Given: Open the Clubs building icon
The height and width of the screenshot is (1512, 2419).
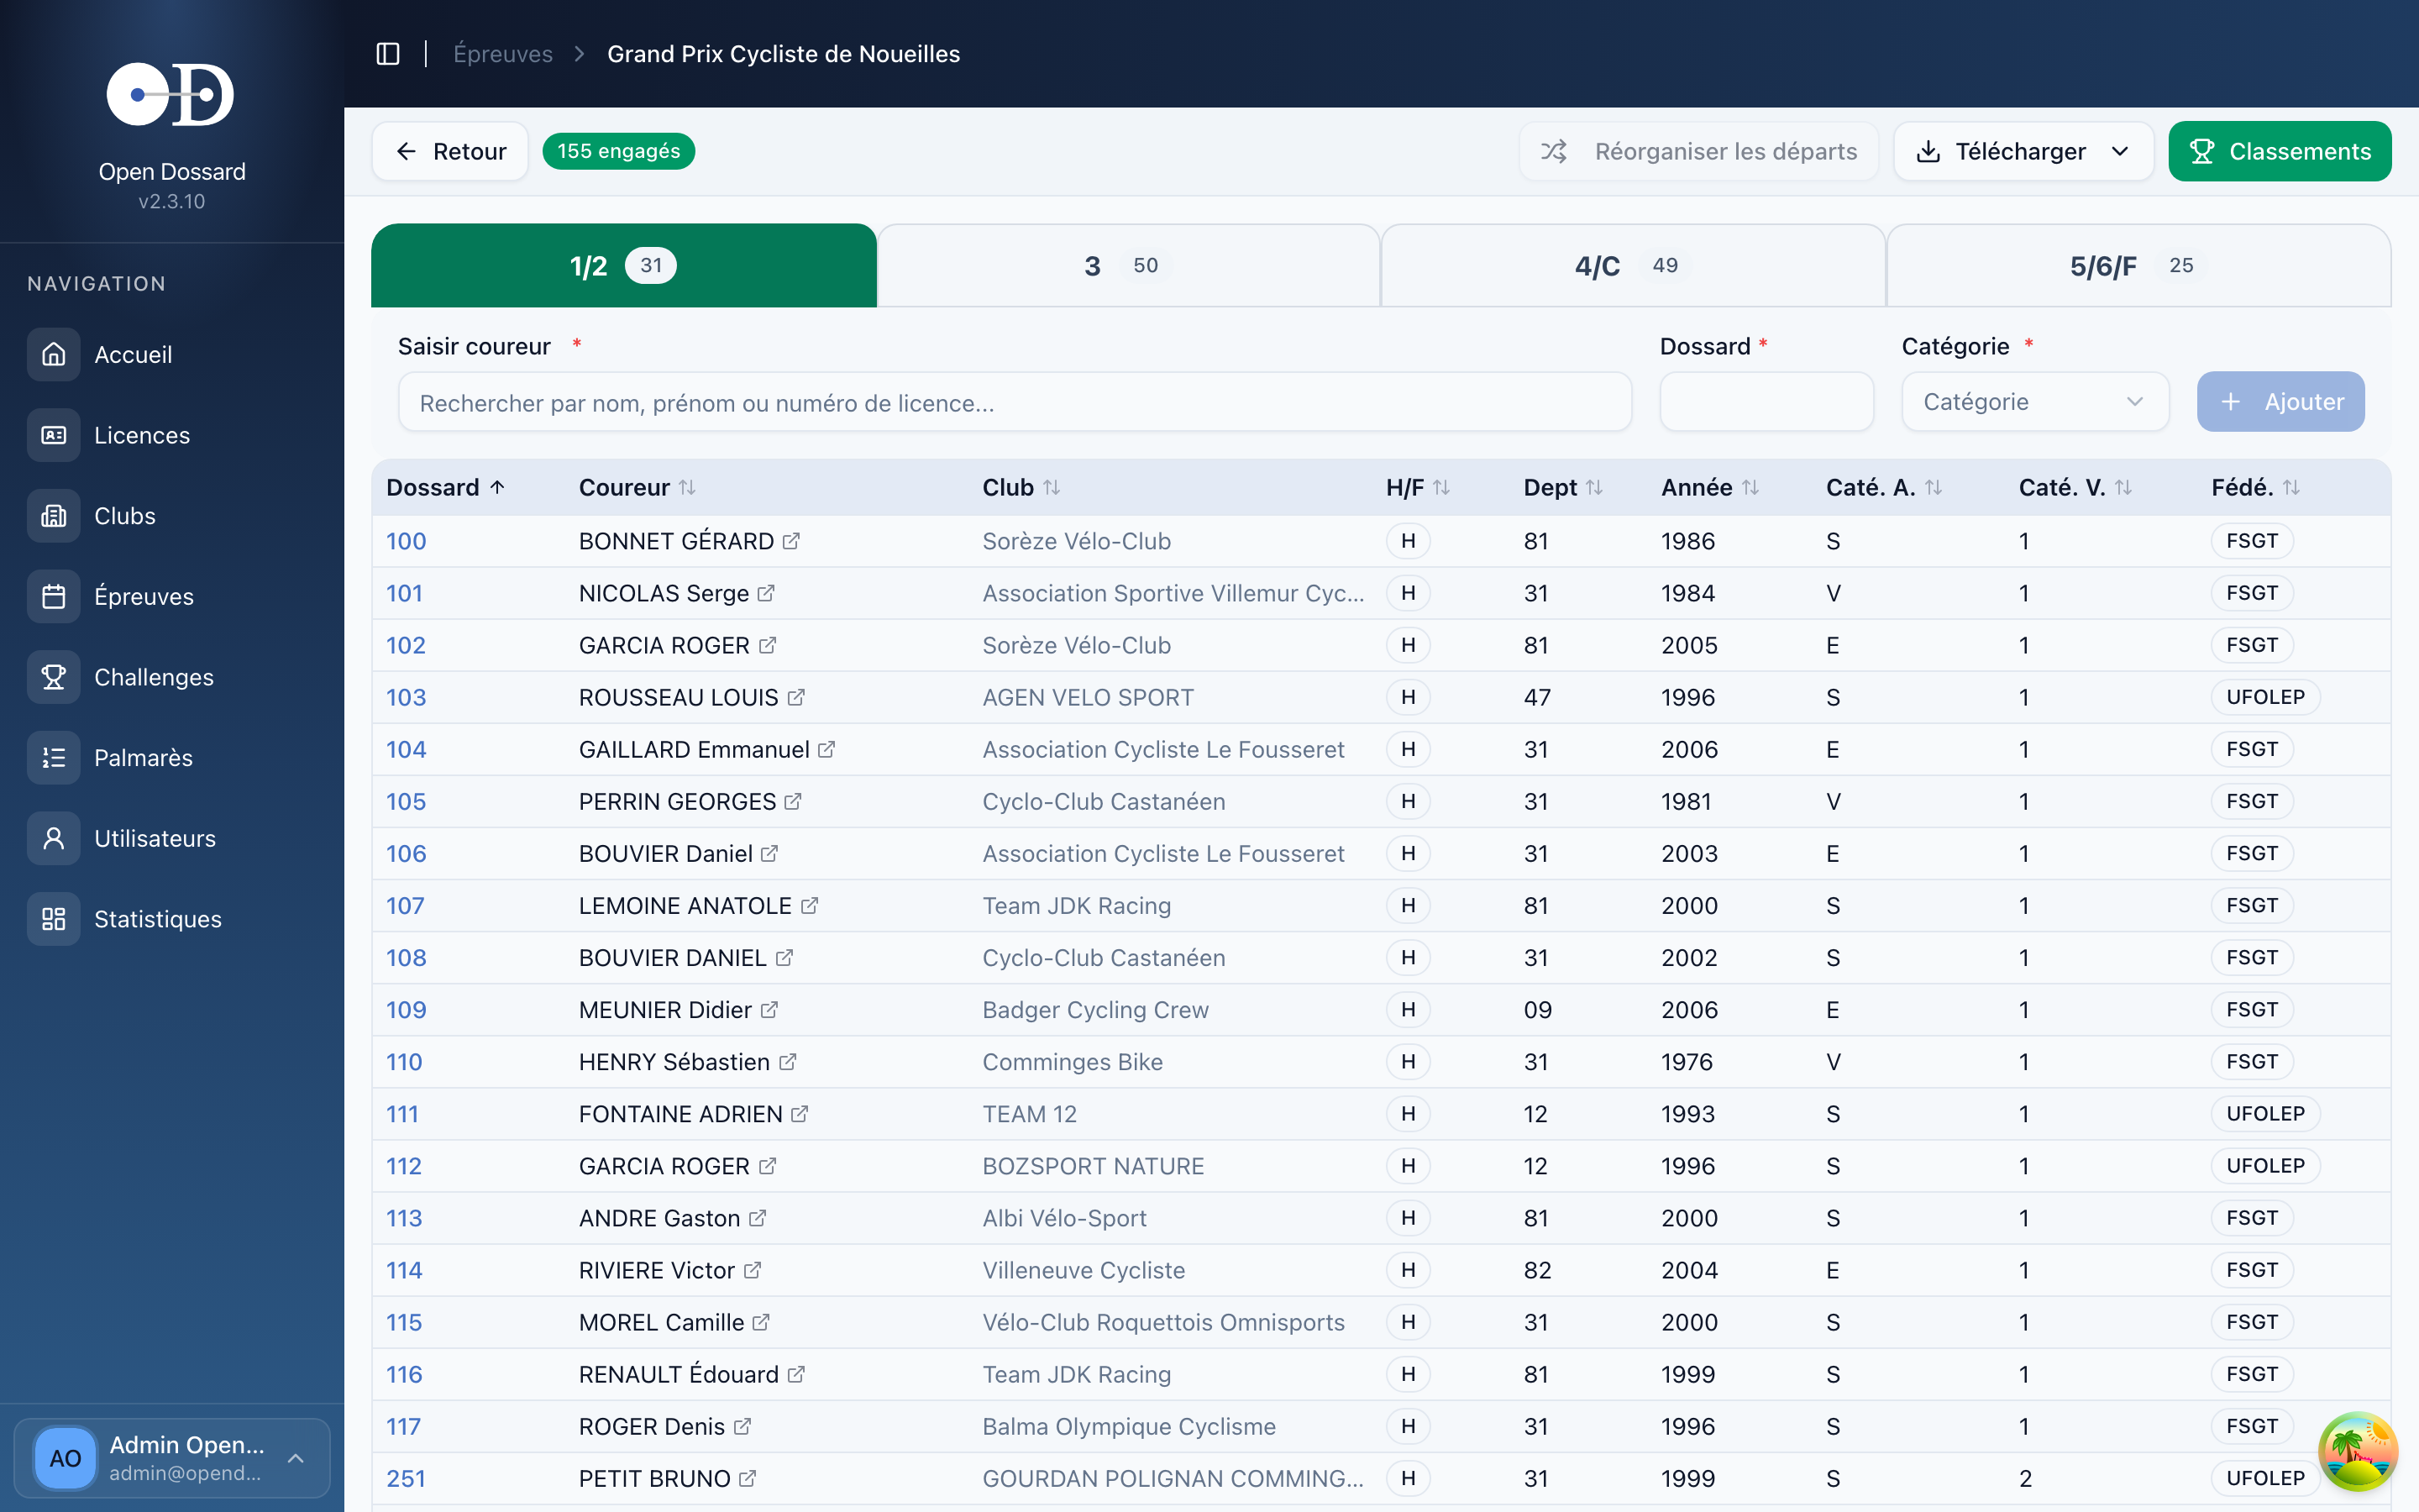Looking at the screenshot, I should pos(54,516).
